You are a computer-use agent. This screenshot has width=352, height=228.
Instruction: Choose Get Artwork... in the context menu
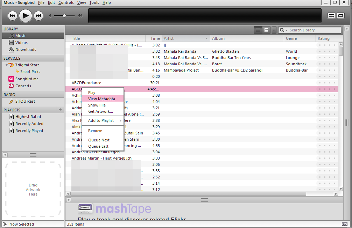pyautogui.click(x=103, y=111)
